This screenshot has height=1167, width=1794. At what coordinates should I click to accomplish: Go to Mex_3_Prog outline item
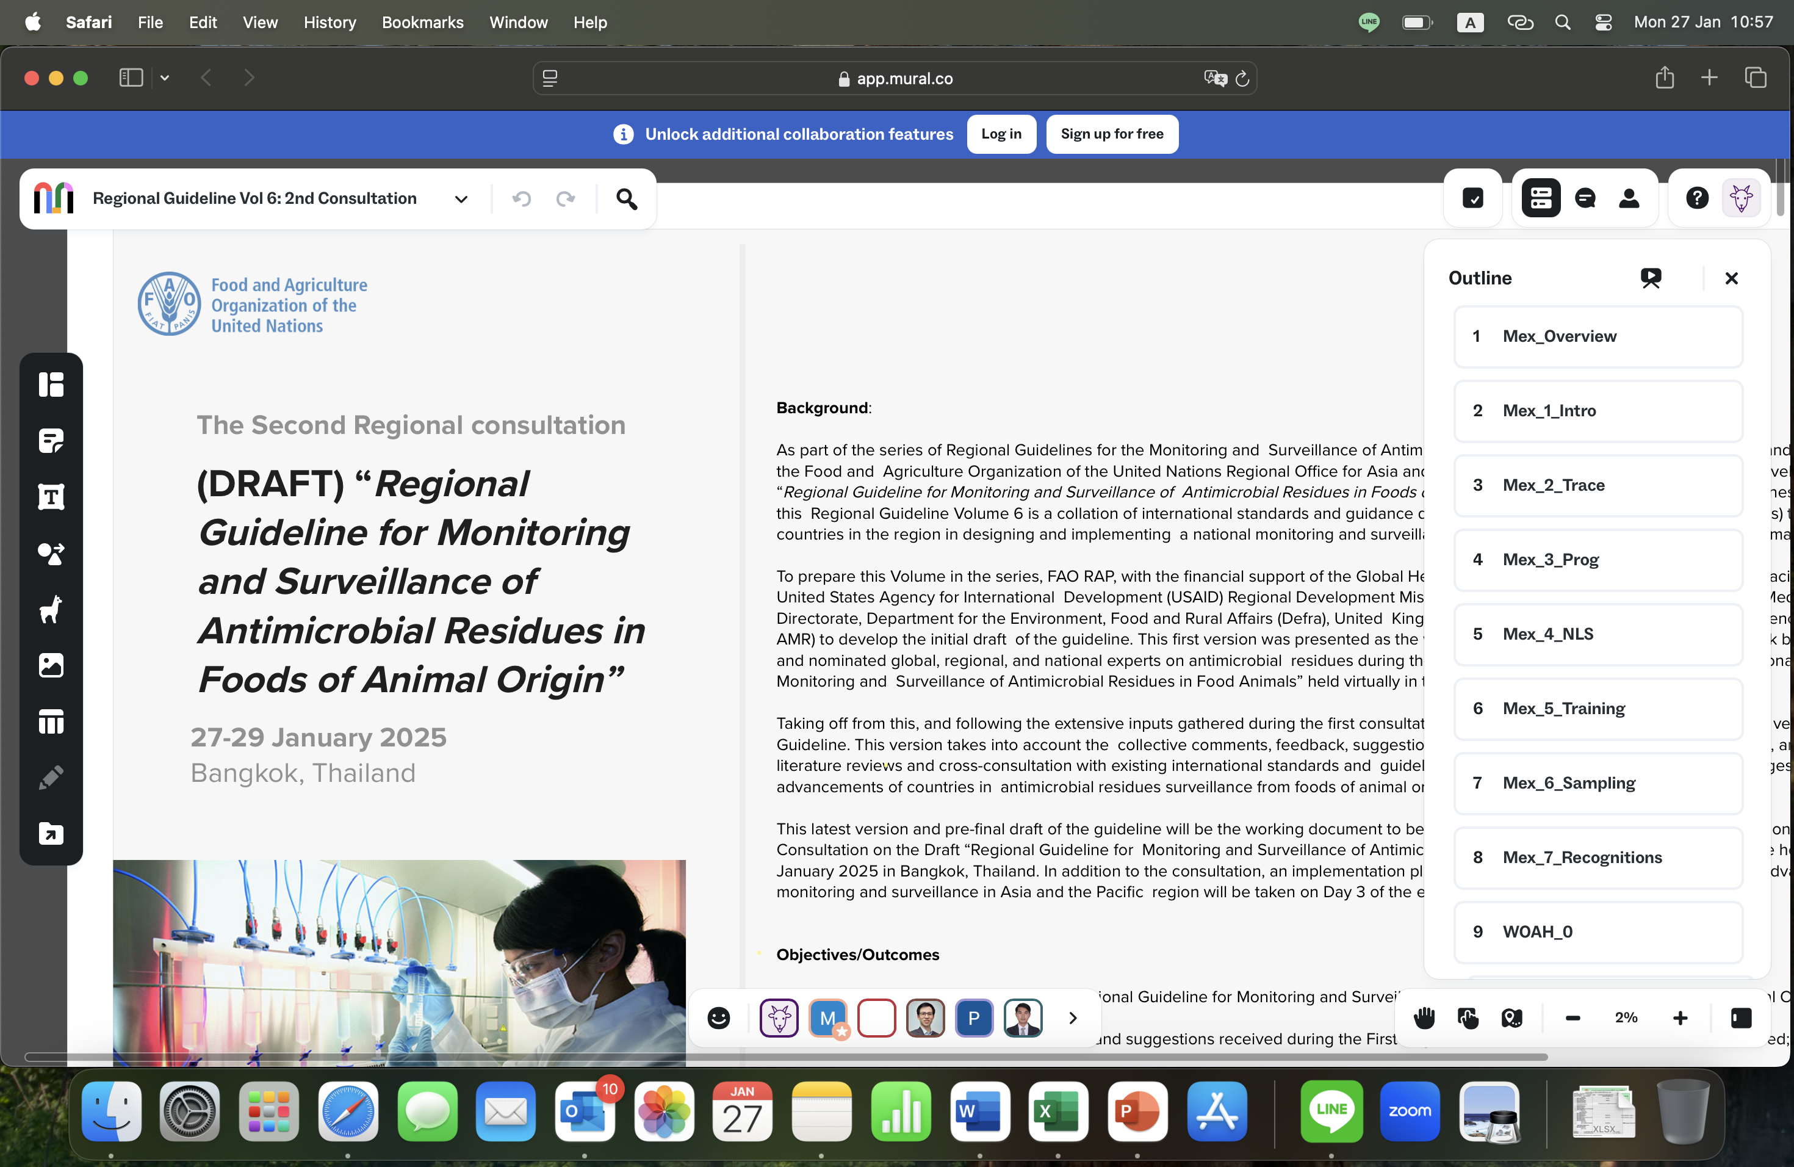point(1598,559)
